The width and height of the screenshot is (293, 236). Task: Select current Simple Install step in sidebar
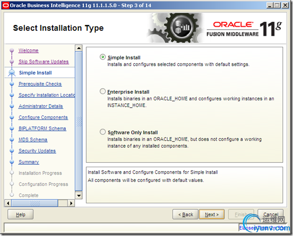(35, 73)
